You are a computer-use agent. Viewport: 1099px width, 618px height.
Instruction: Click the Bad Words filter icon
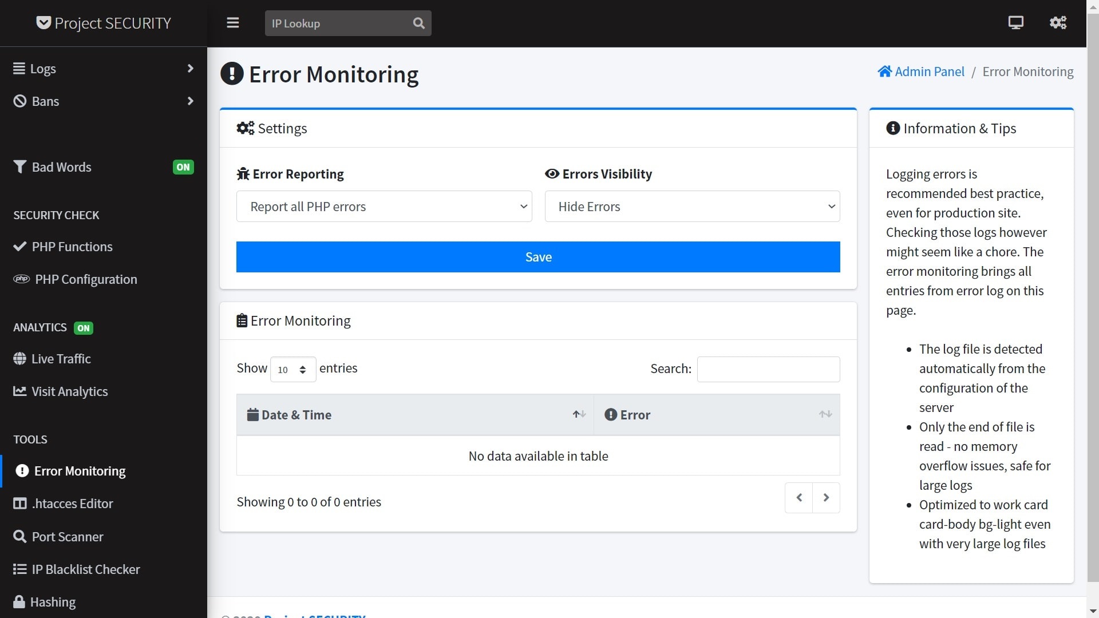click(19, 167)
